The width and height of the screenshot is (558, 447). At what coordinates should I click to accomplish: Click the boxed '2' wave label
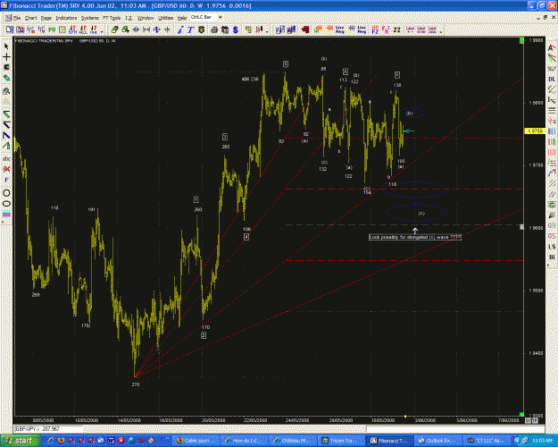coord(204,335)
